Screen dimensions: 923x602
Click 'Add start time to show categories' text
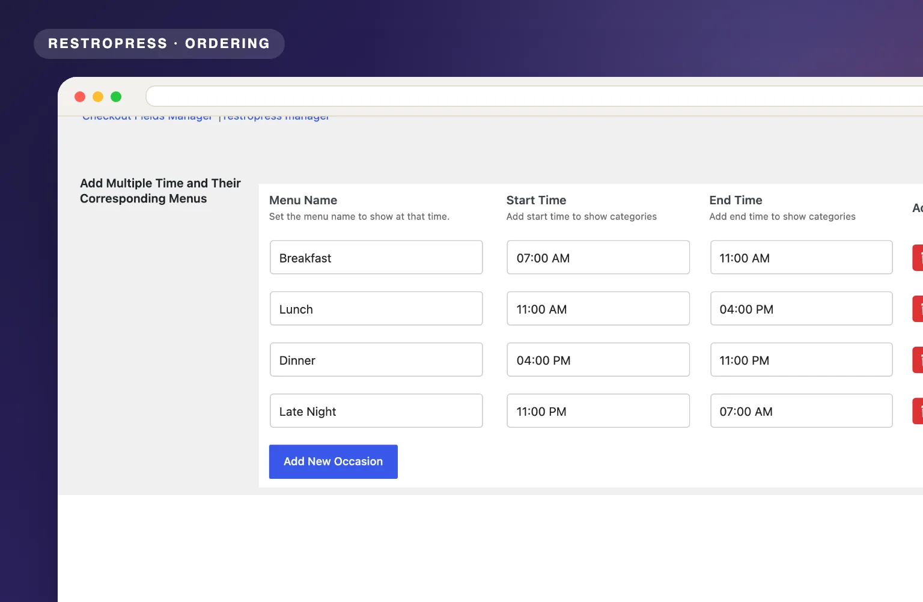point(581,216)
